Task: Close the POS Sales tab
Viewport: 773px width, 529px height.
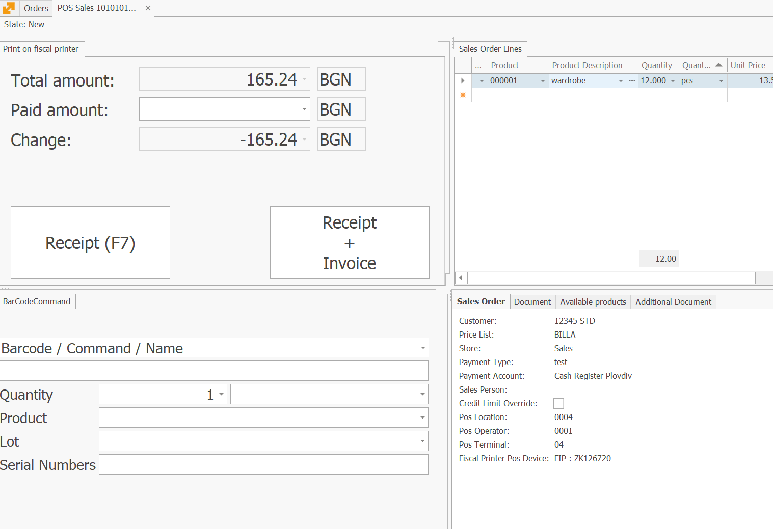Action: pyautogui.click(x=148, y=8)
